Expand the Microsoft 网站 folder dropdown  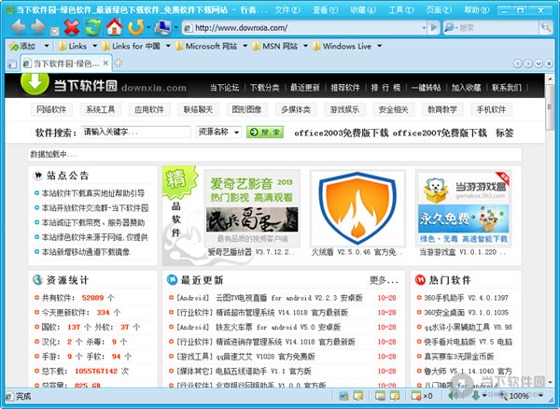[245, 46]
